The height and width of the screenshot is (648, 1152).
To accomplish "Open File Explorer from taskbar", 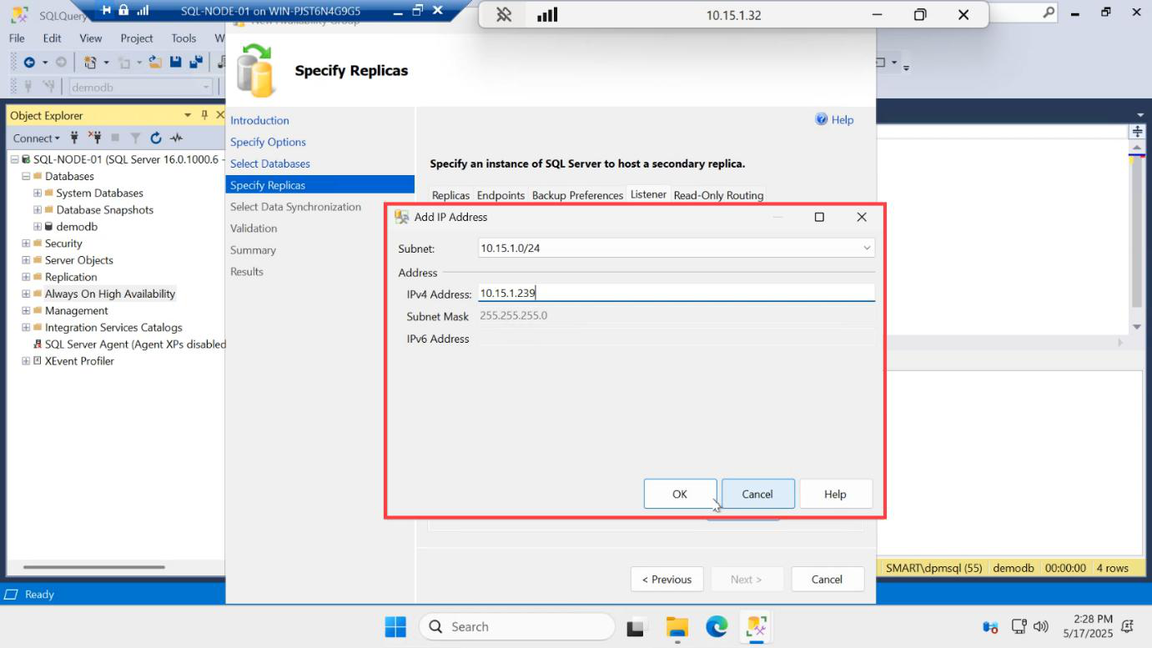I will point(677,626).
